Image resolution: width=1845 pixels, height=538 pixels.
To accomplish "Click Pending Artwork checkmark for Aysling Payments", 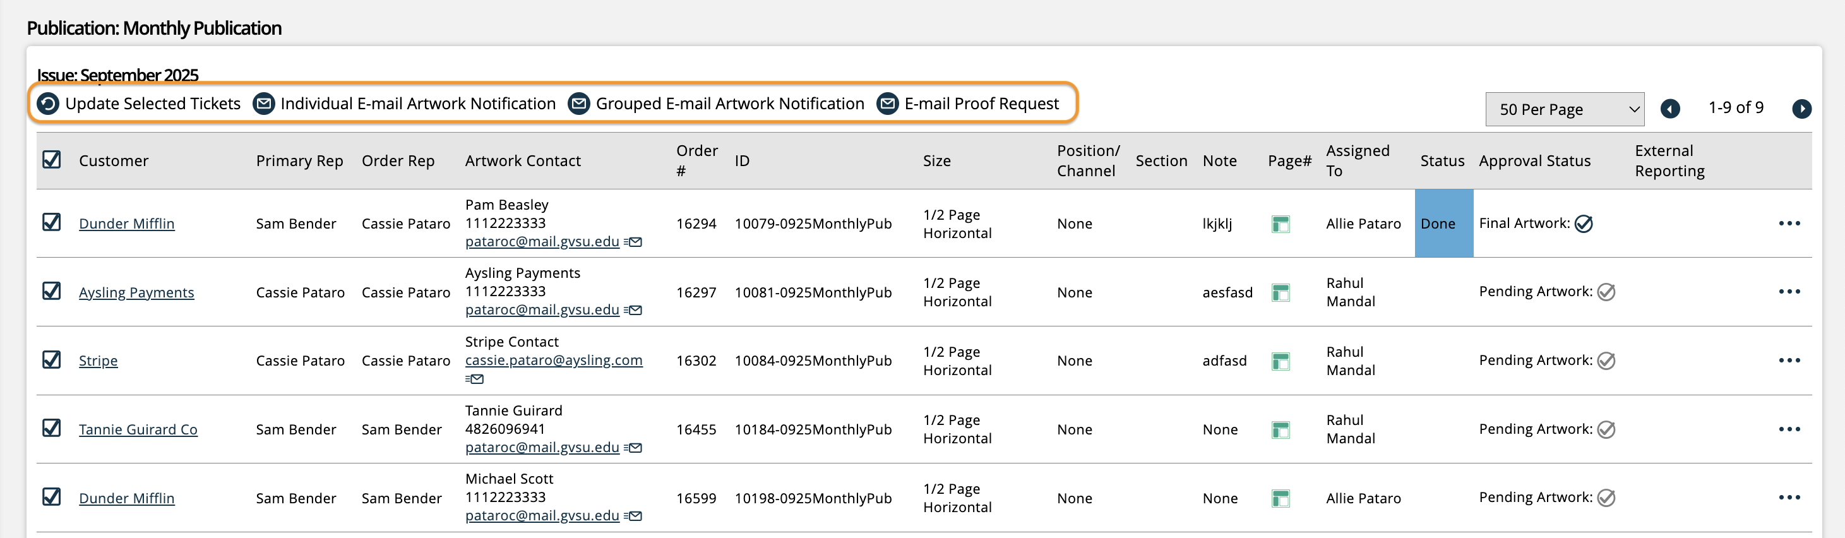I will [x=1606, y=292].
